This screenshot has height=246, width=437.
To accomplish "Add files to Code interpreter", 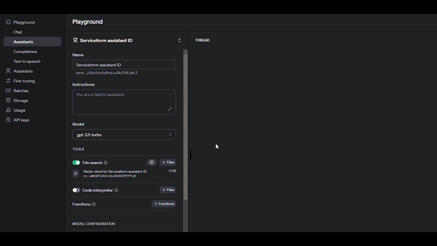I will [x=168, y=190].
